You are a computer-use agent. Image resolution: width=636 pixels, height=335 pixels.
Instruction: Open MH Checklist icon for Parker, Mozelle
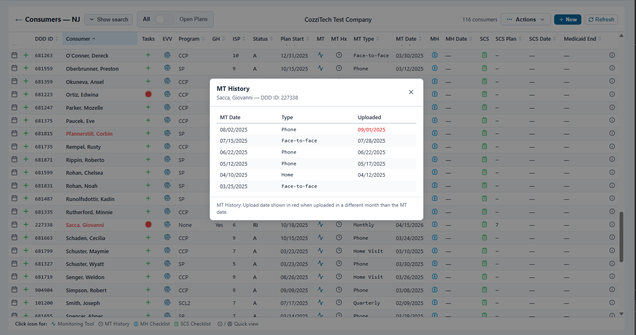(x=435, y=107)
